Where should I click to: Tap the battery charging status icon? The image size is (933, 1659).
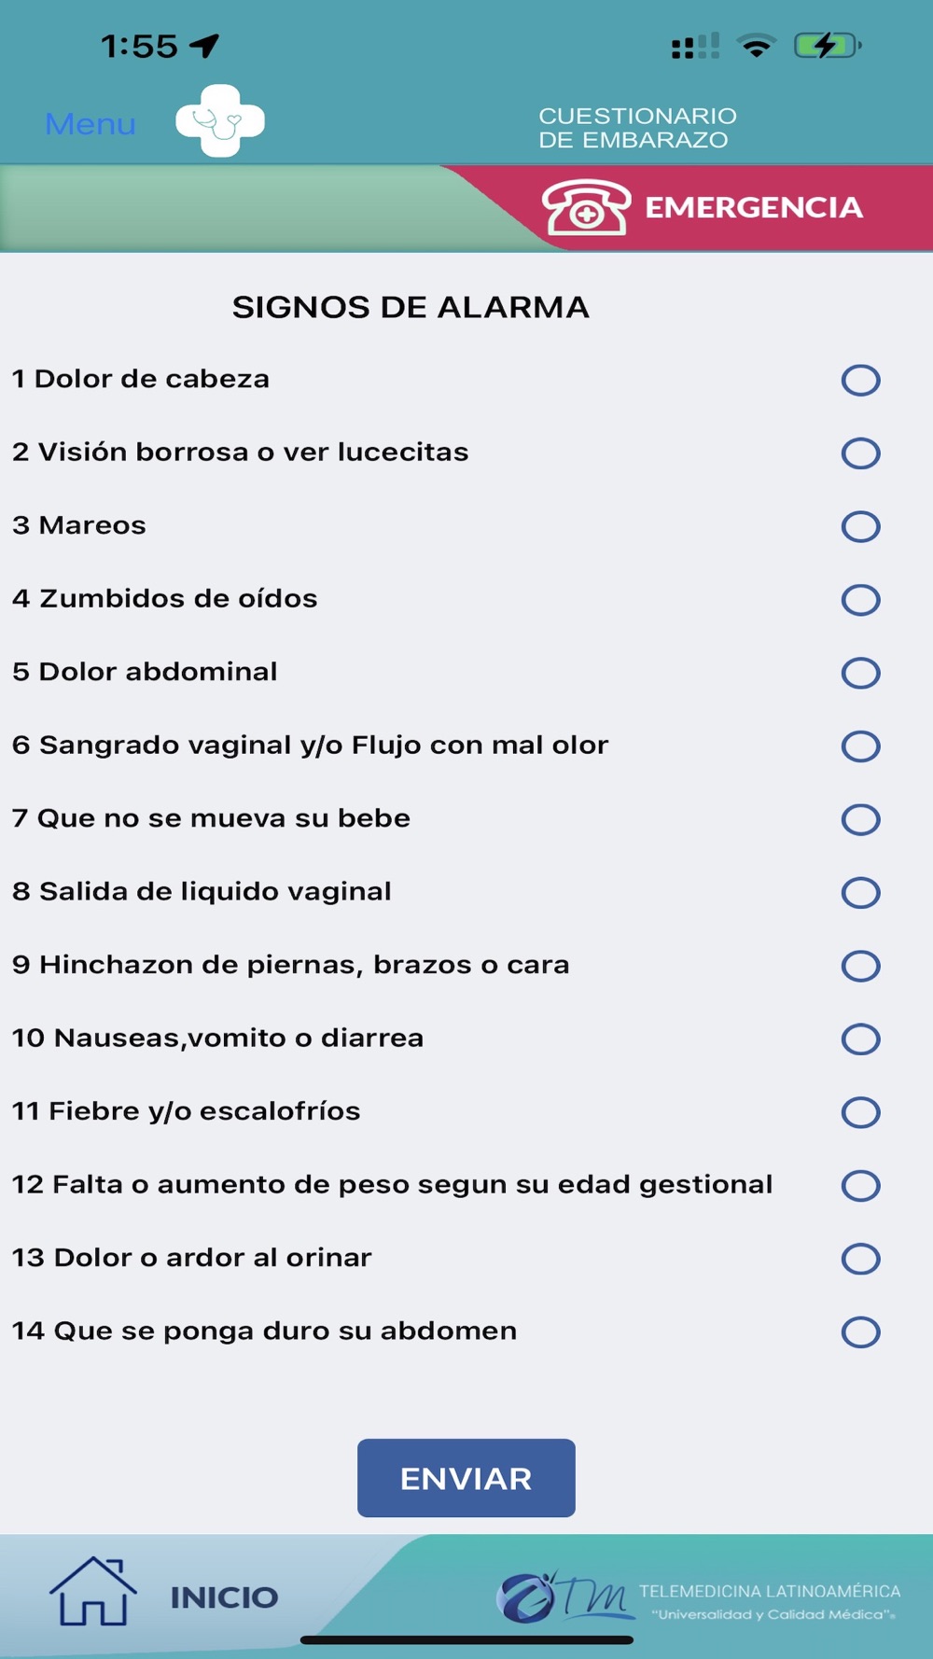click(x=827, y=46)
